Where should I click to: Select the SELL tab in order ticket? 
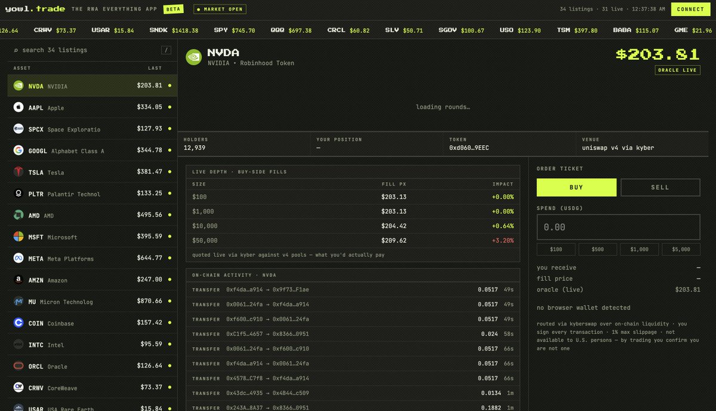660,187
